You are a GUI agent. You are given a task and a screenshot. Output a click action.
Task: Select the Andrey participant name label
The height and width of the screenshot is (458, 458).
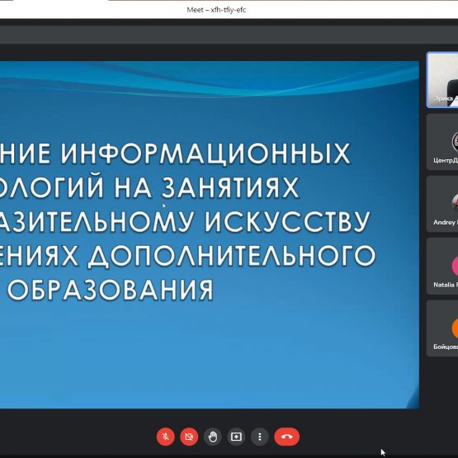[446, 223]
